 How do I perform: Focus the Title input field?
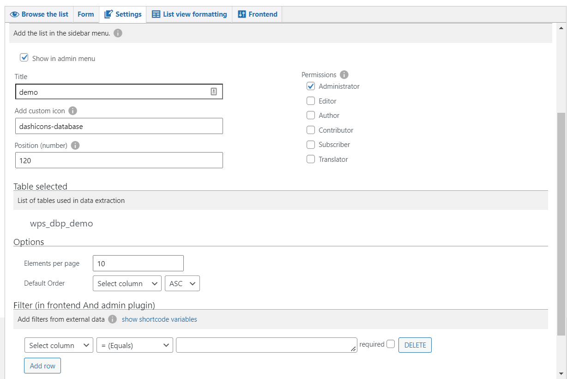119,92
